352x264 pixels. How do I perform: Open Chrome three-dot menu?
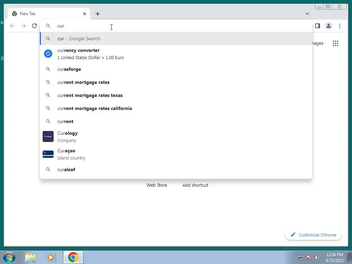[x=340, y=26]
